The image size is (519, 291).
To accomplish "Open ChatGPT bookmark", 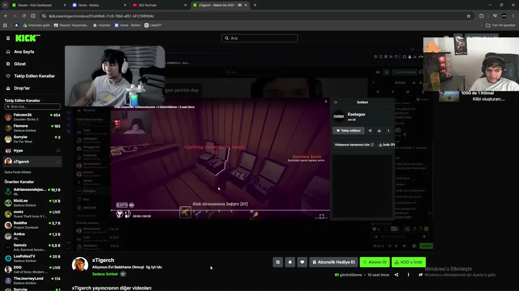I will coord(153,25).
